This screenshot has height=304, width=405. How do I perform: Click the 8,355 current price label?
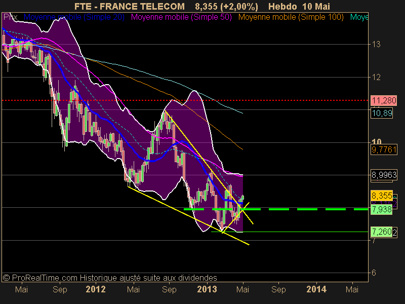[x=382, y=195]
